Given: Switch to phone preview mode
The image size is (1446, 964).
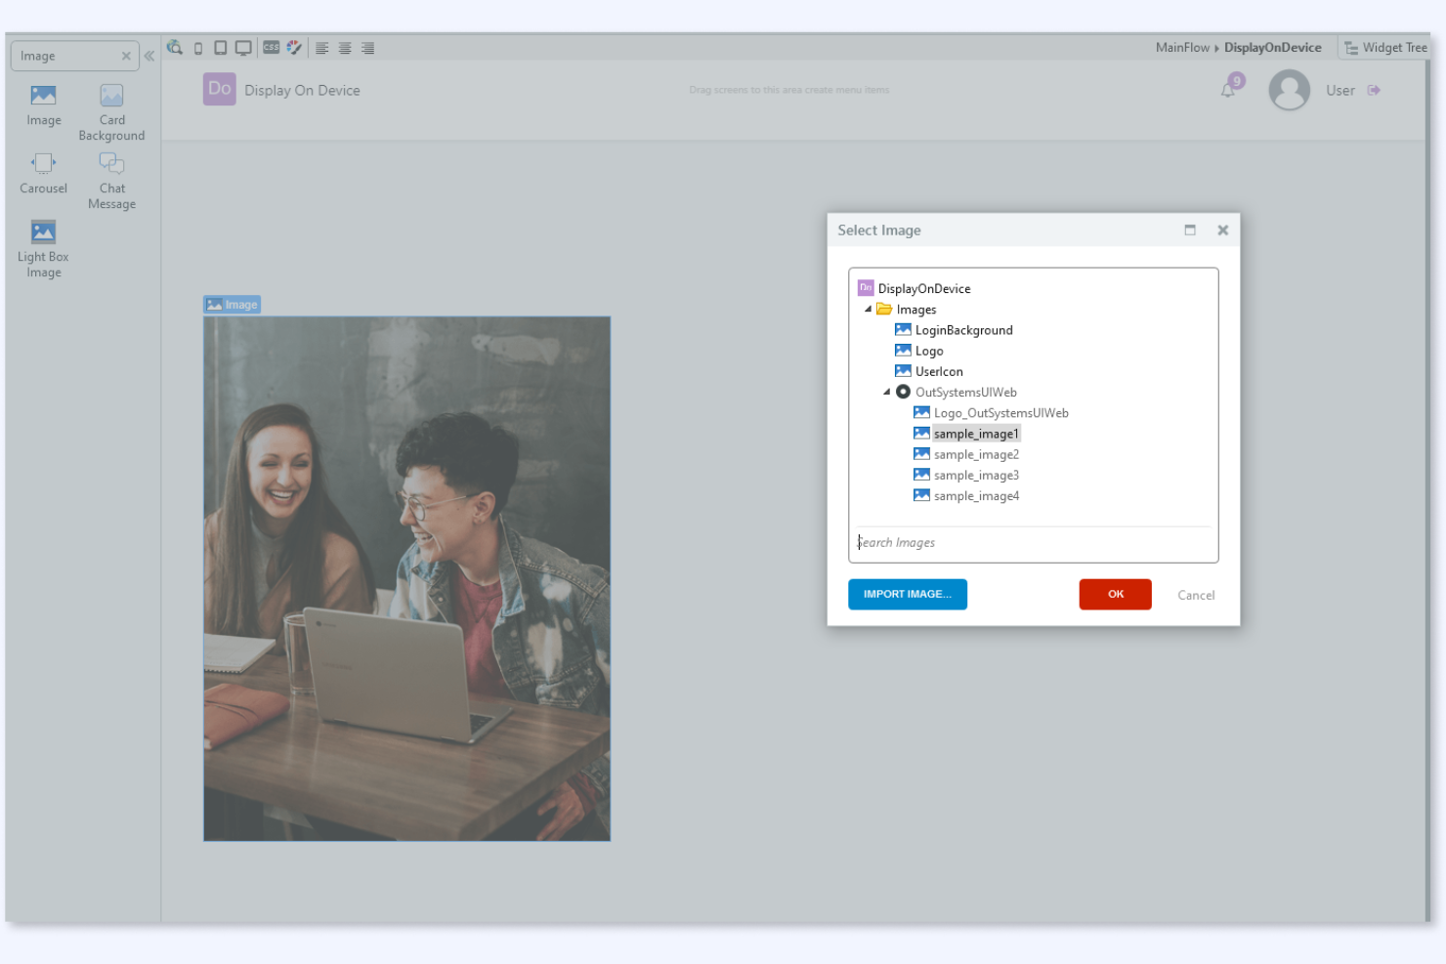Looking at the screenshot, I should (x=197, y=47).
